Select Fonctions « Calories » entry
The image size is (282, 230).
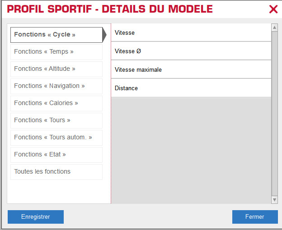point(56,103)
